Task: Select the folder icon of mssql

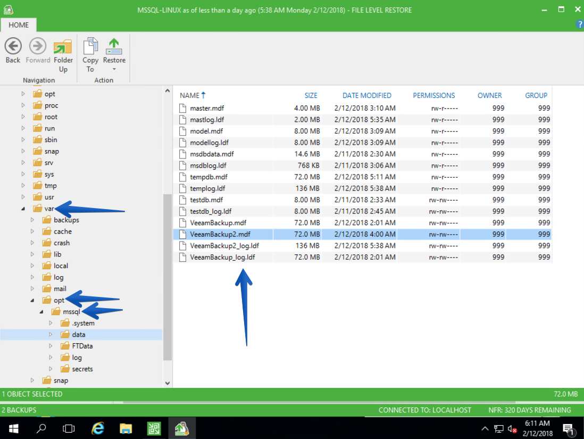Action: 56,311
